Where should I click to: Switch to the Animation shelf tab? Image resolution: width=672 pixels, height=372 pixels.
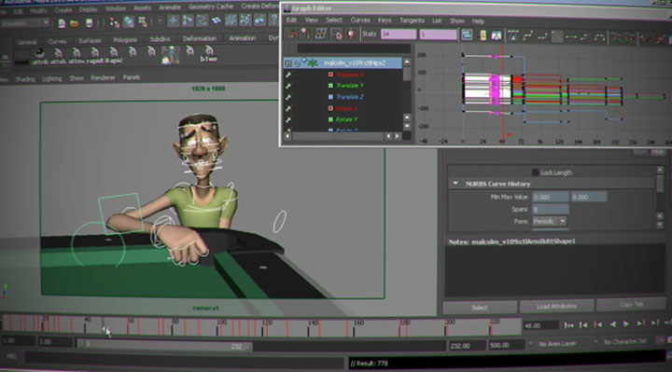242,38
